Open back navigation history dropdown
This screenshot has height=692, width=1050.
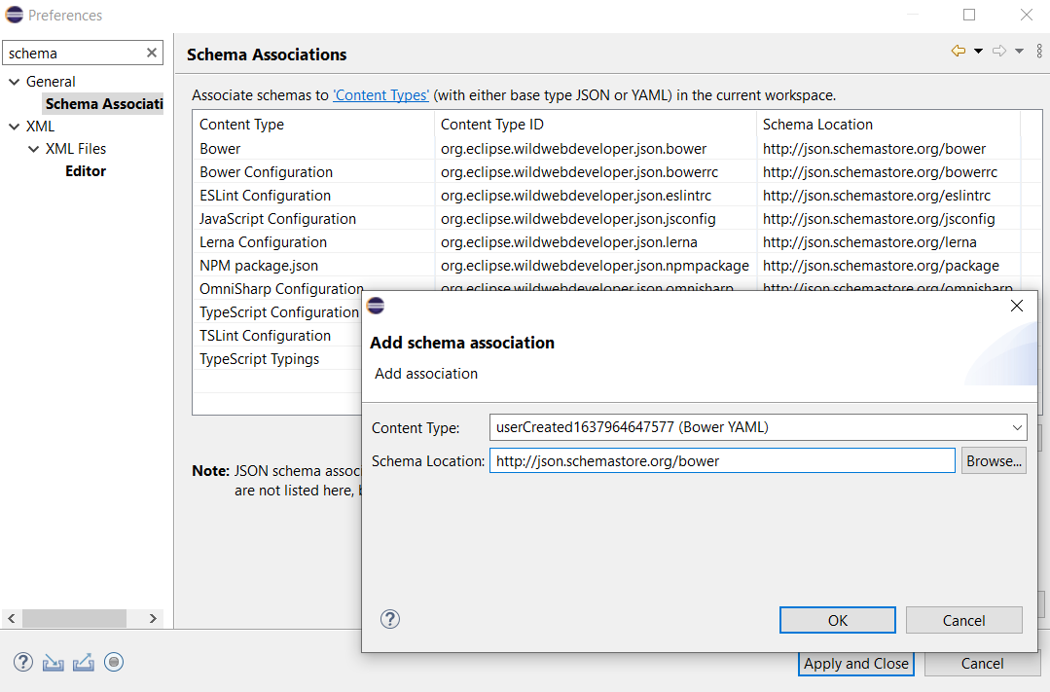978,51
